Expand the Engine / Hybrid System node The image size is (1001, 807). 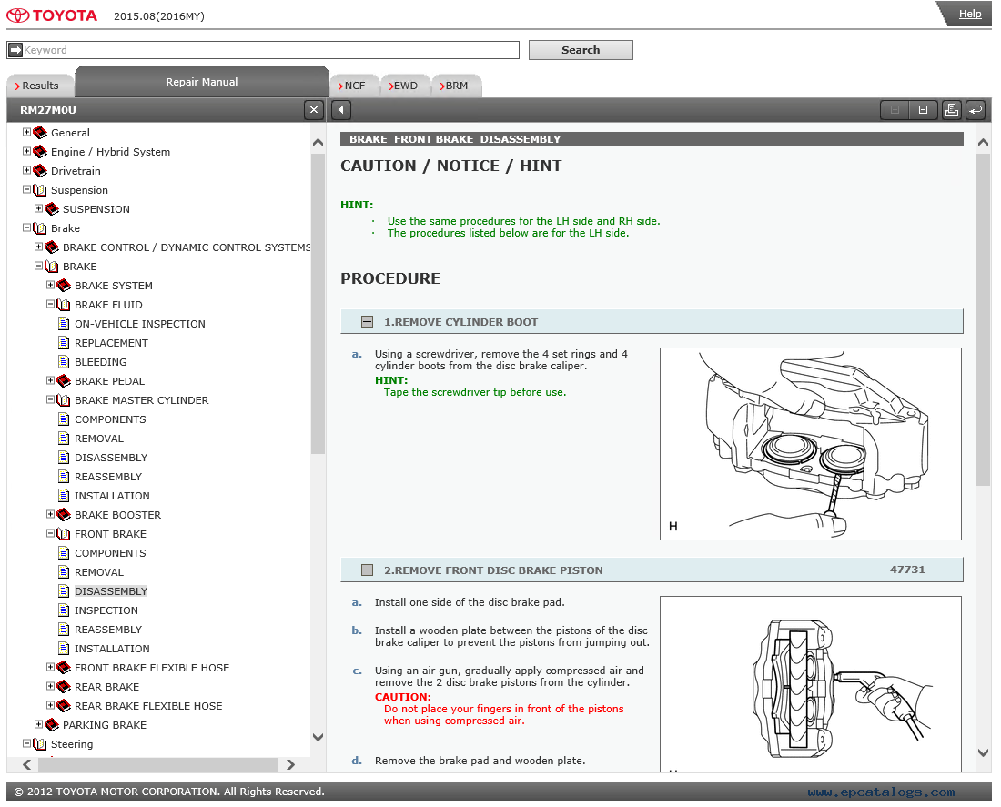tap(26, 151)
